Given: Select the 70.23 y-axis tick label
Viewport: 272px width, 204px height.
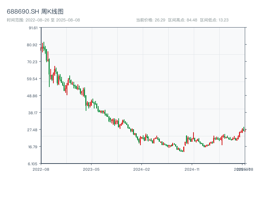Looking at the screenshot, I should (x=33, y=62).
